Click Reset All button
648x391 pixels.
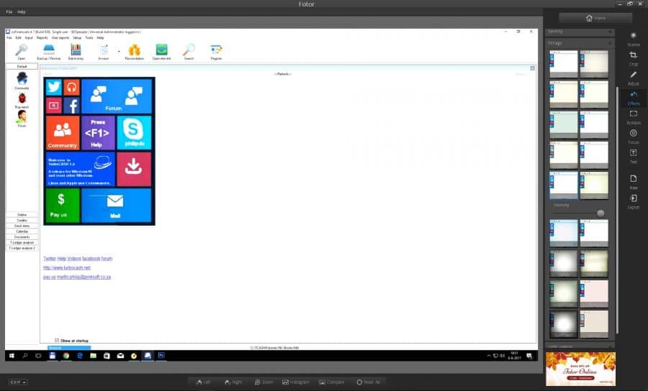(x=368, y=382)
